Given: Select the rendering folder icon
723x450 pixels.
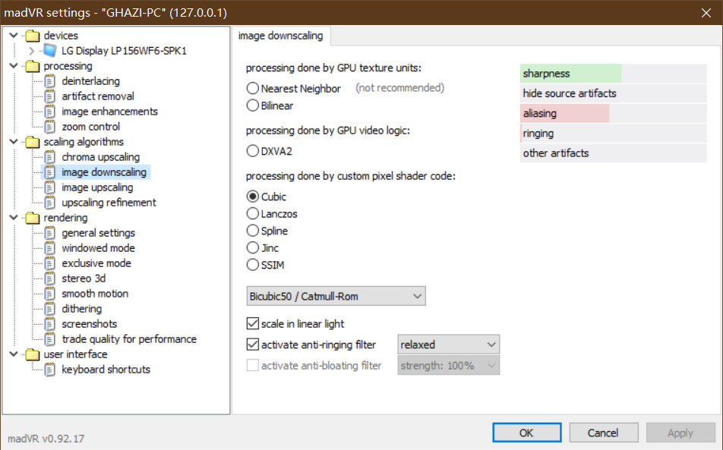Looking at the screenshot, I should pos(32,217).
